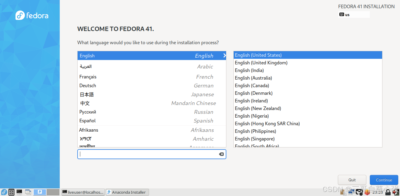Viewport: 400px width, 196px height.
Task: Click the arrow on English row
Action: 224,56
